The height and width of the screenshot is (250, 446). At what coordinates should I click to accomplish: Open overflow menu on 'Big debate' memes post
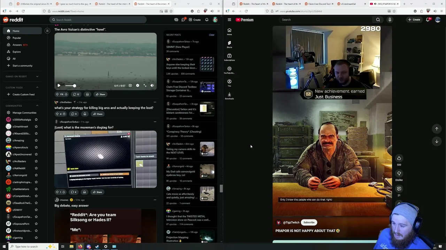(x=155, y=200)
